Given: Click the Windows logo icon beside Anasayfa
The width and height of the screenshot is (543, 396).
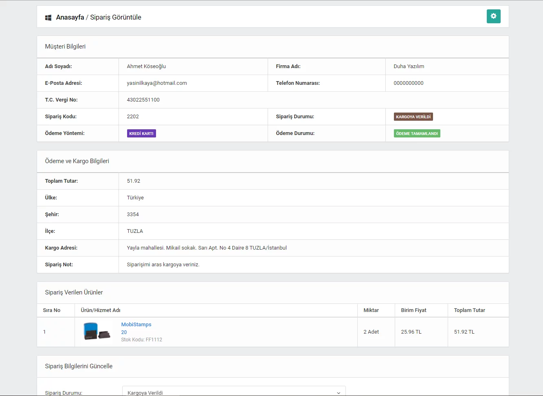Looking at the screenshot, I should coord(48,18).
